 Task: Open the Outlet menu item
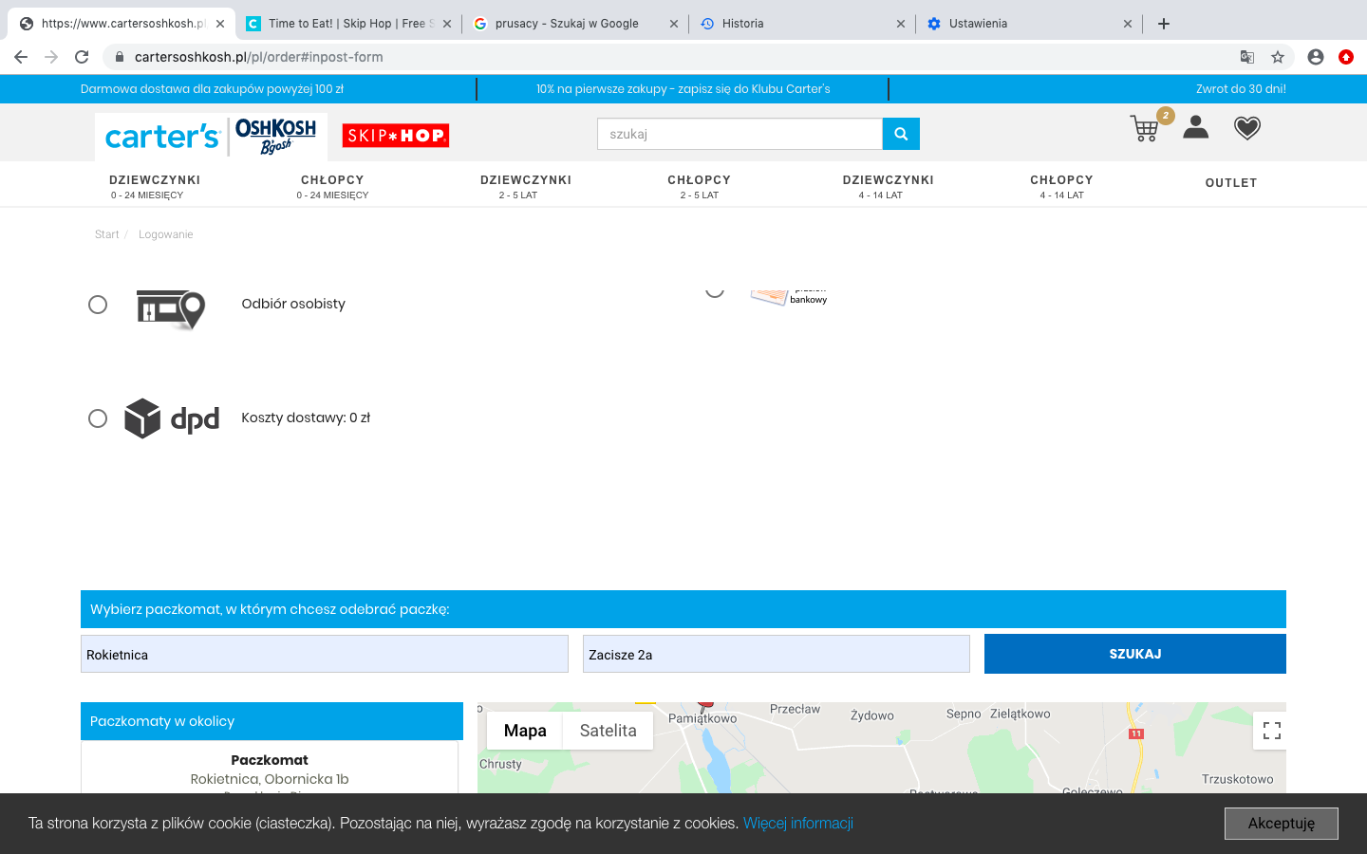[x=1230, y=183]
